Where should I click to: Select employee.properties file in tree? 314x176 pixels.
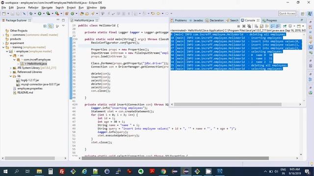pos(28,88)
